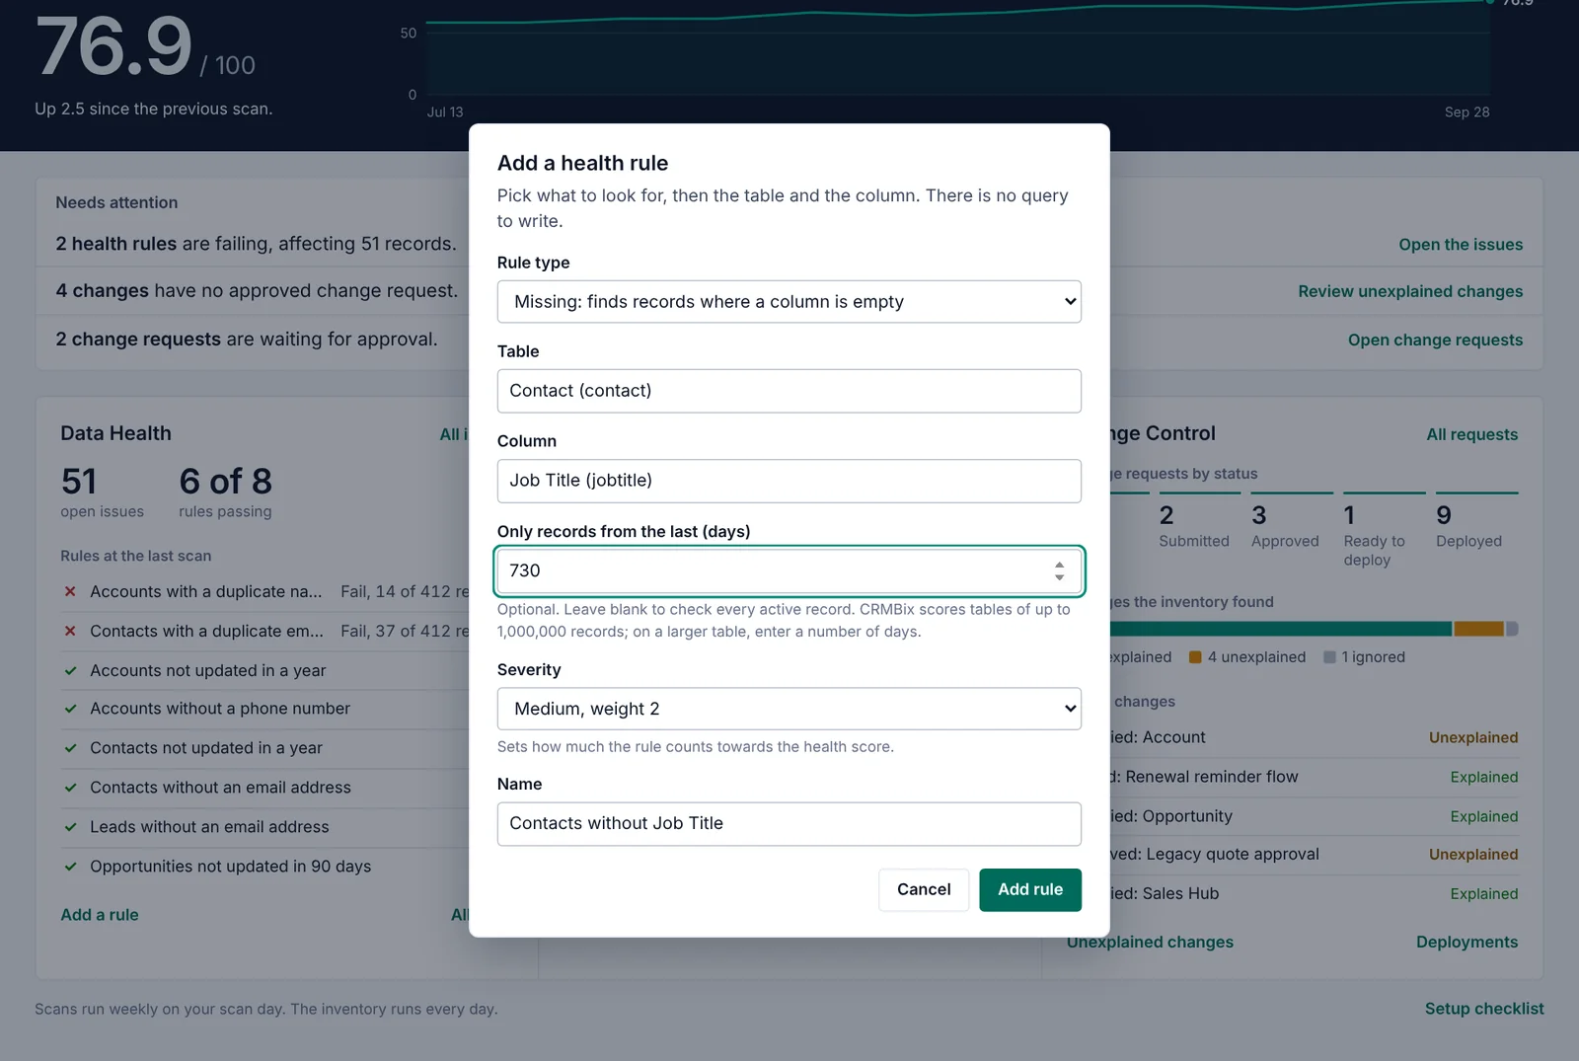This screenshot has width=1579, height=1061.
Task: Click the orange unexplained legend swatch
Action: point(1195,657)
